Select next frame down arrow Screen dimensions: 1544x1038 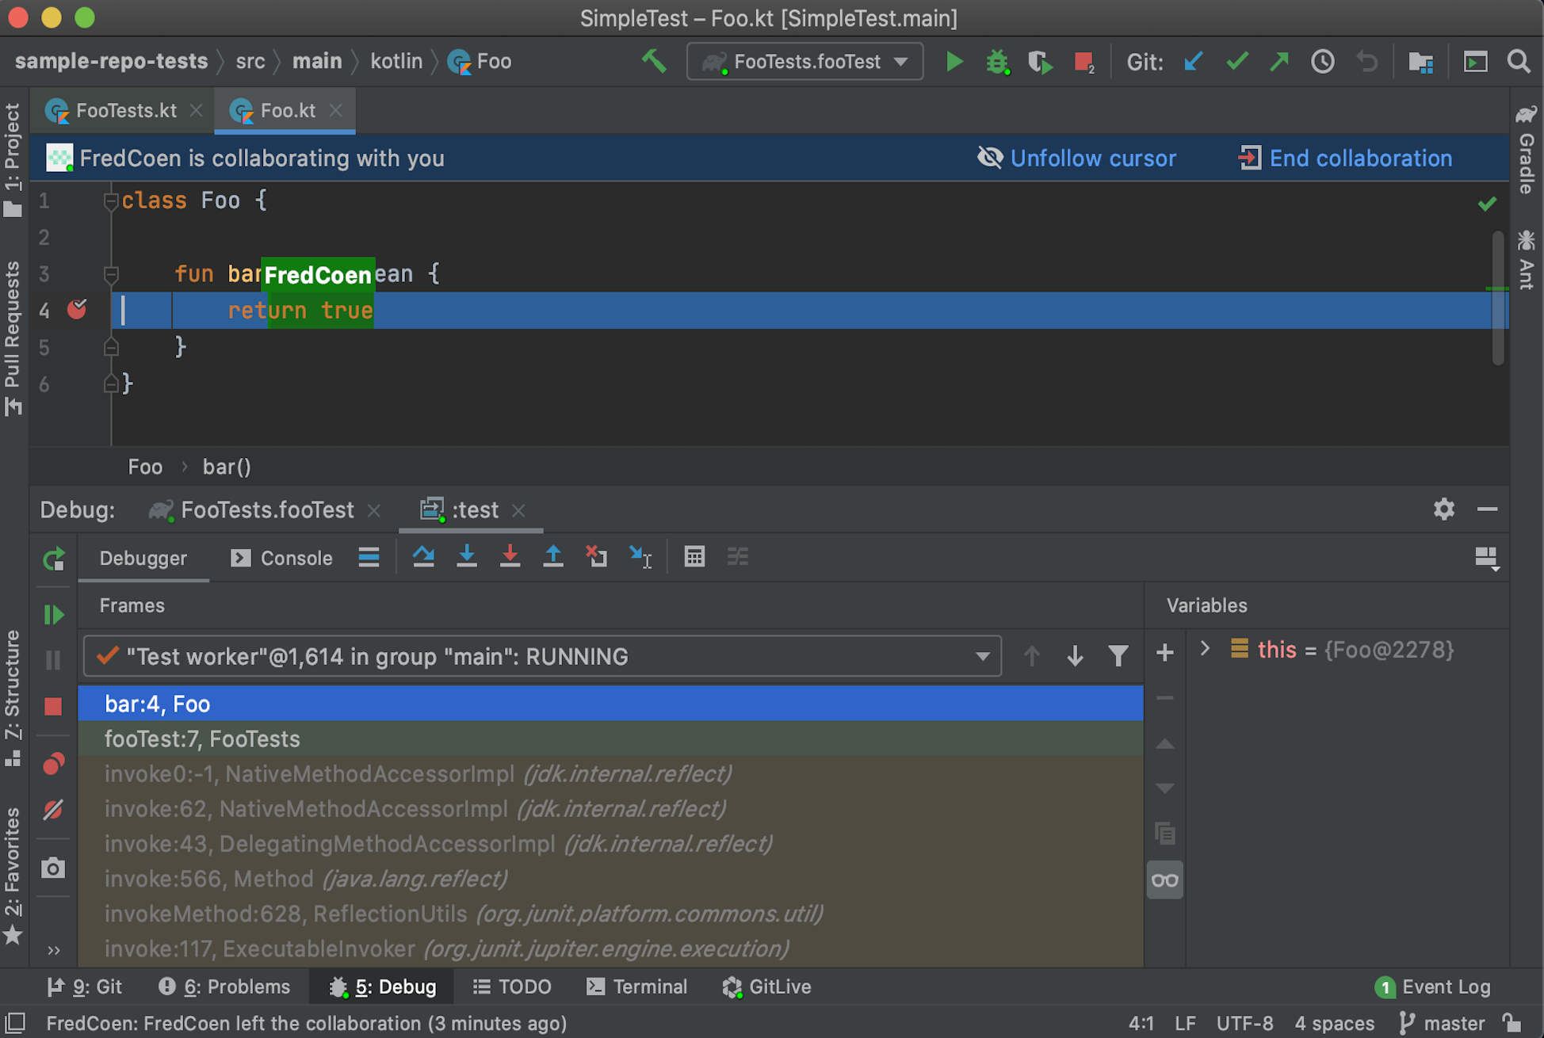1075,656
